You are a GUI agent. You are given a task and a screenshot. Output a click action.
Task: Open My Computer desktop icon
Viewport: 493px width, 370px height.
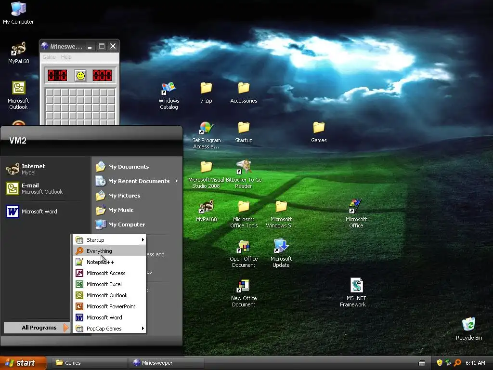(x=18, y=13)
